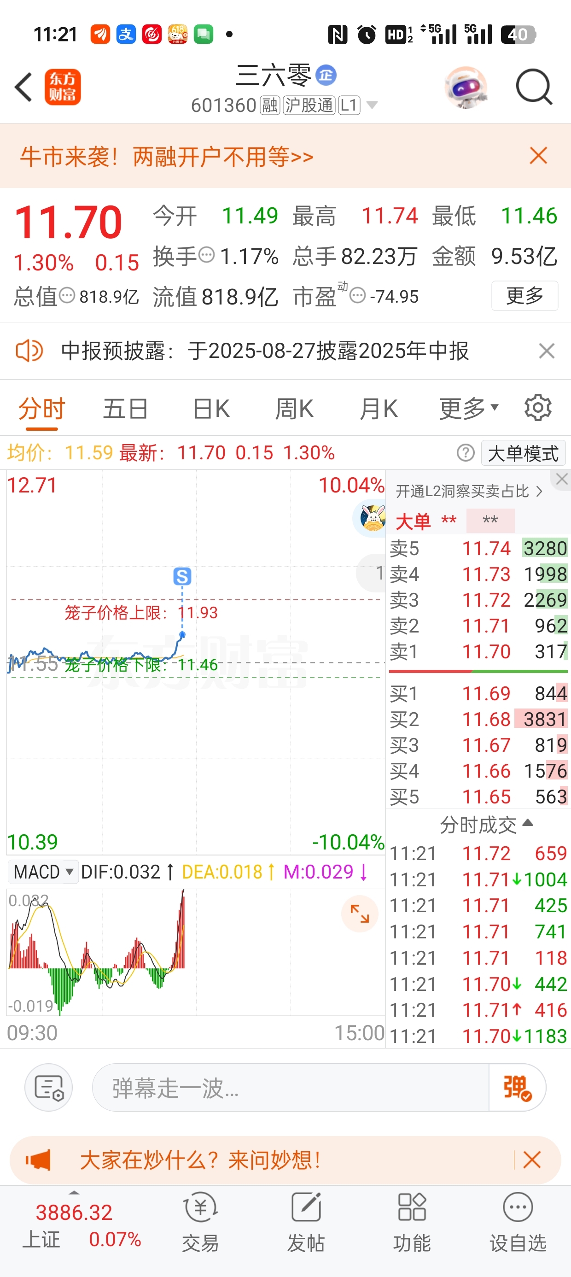
Task: Toggle 大单模式 button
Action: (524, 453)
